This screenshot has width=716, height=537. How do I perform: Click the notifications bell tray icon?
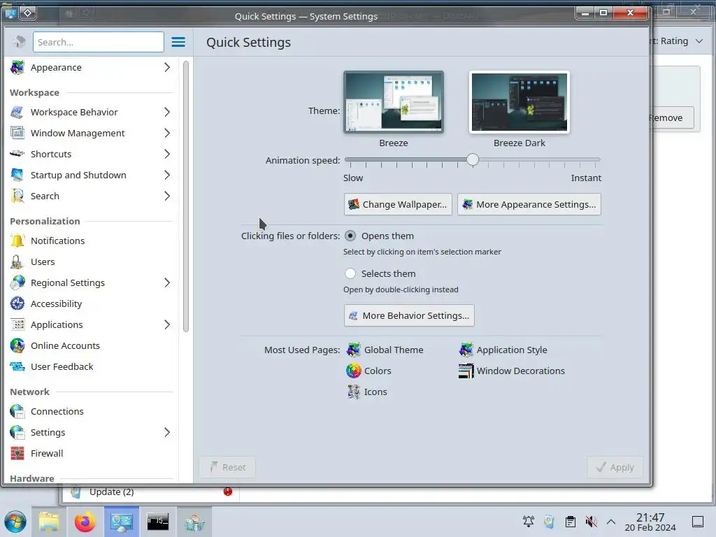coord(529,522)
